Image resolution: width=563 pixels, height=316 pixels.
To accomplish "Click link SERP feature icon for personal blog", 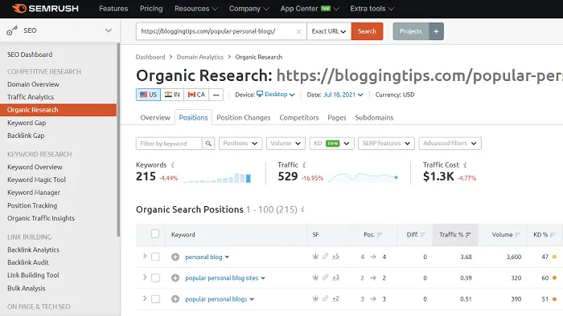I will coord(325,256).
